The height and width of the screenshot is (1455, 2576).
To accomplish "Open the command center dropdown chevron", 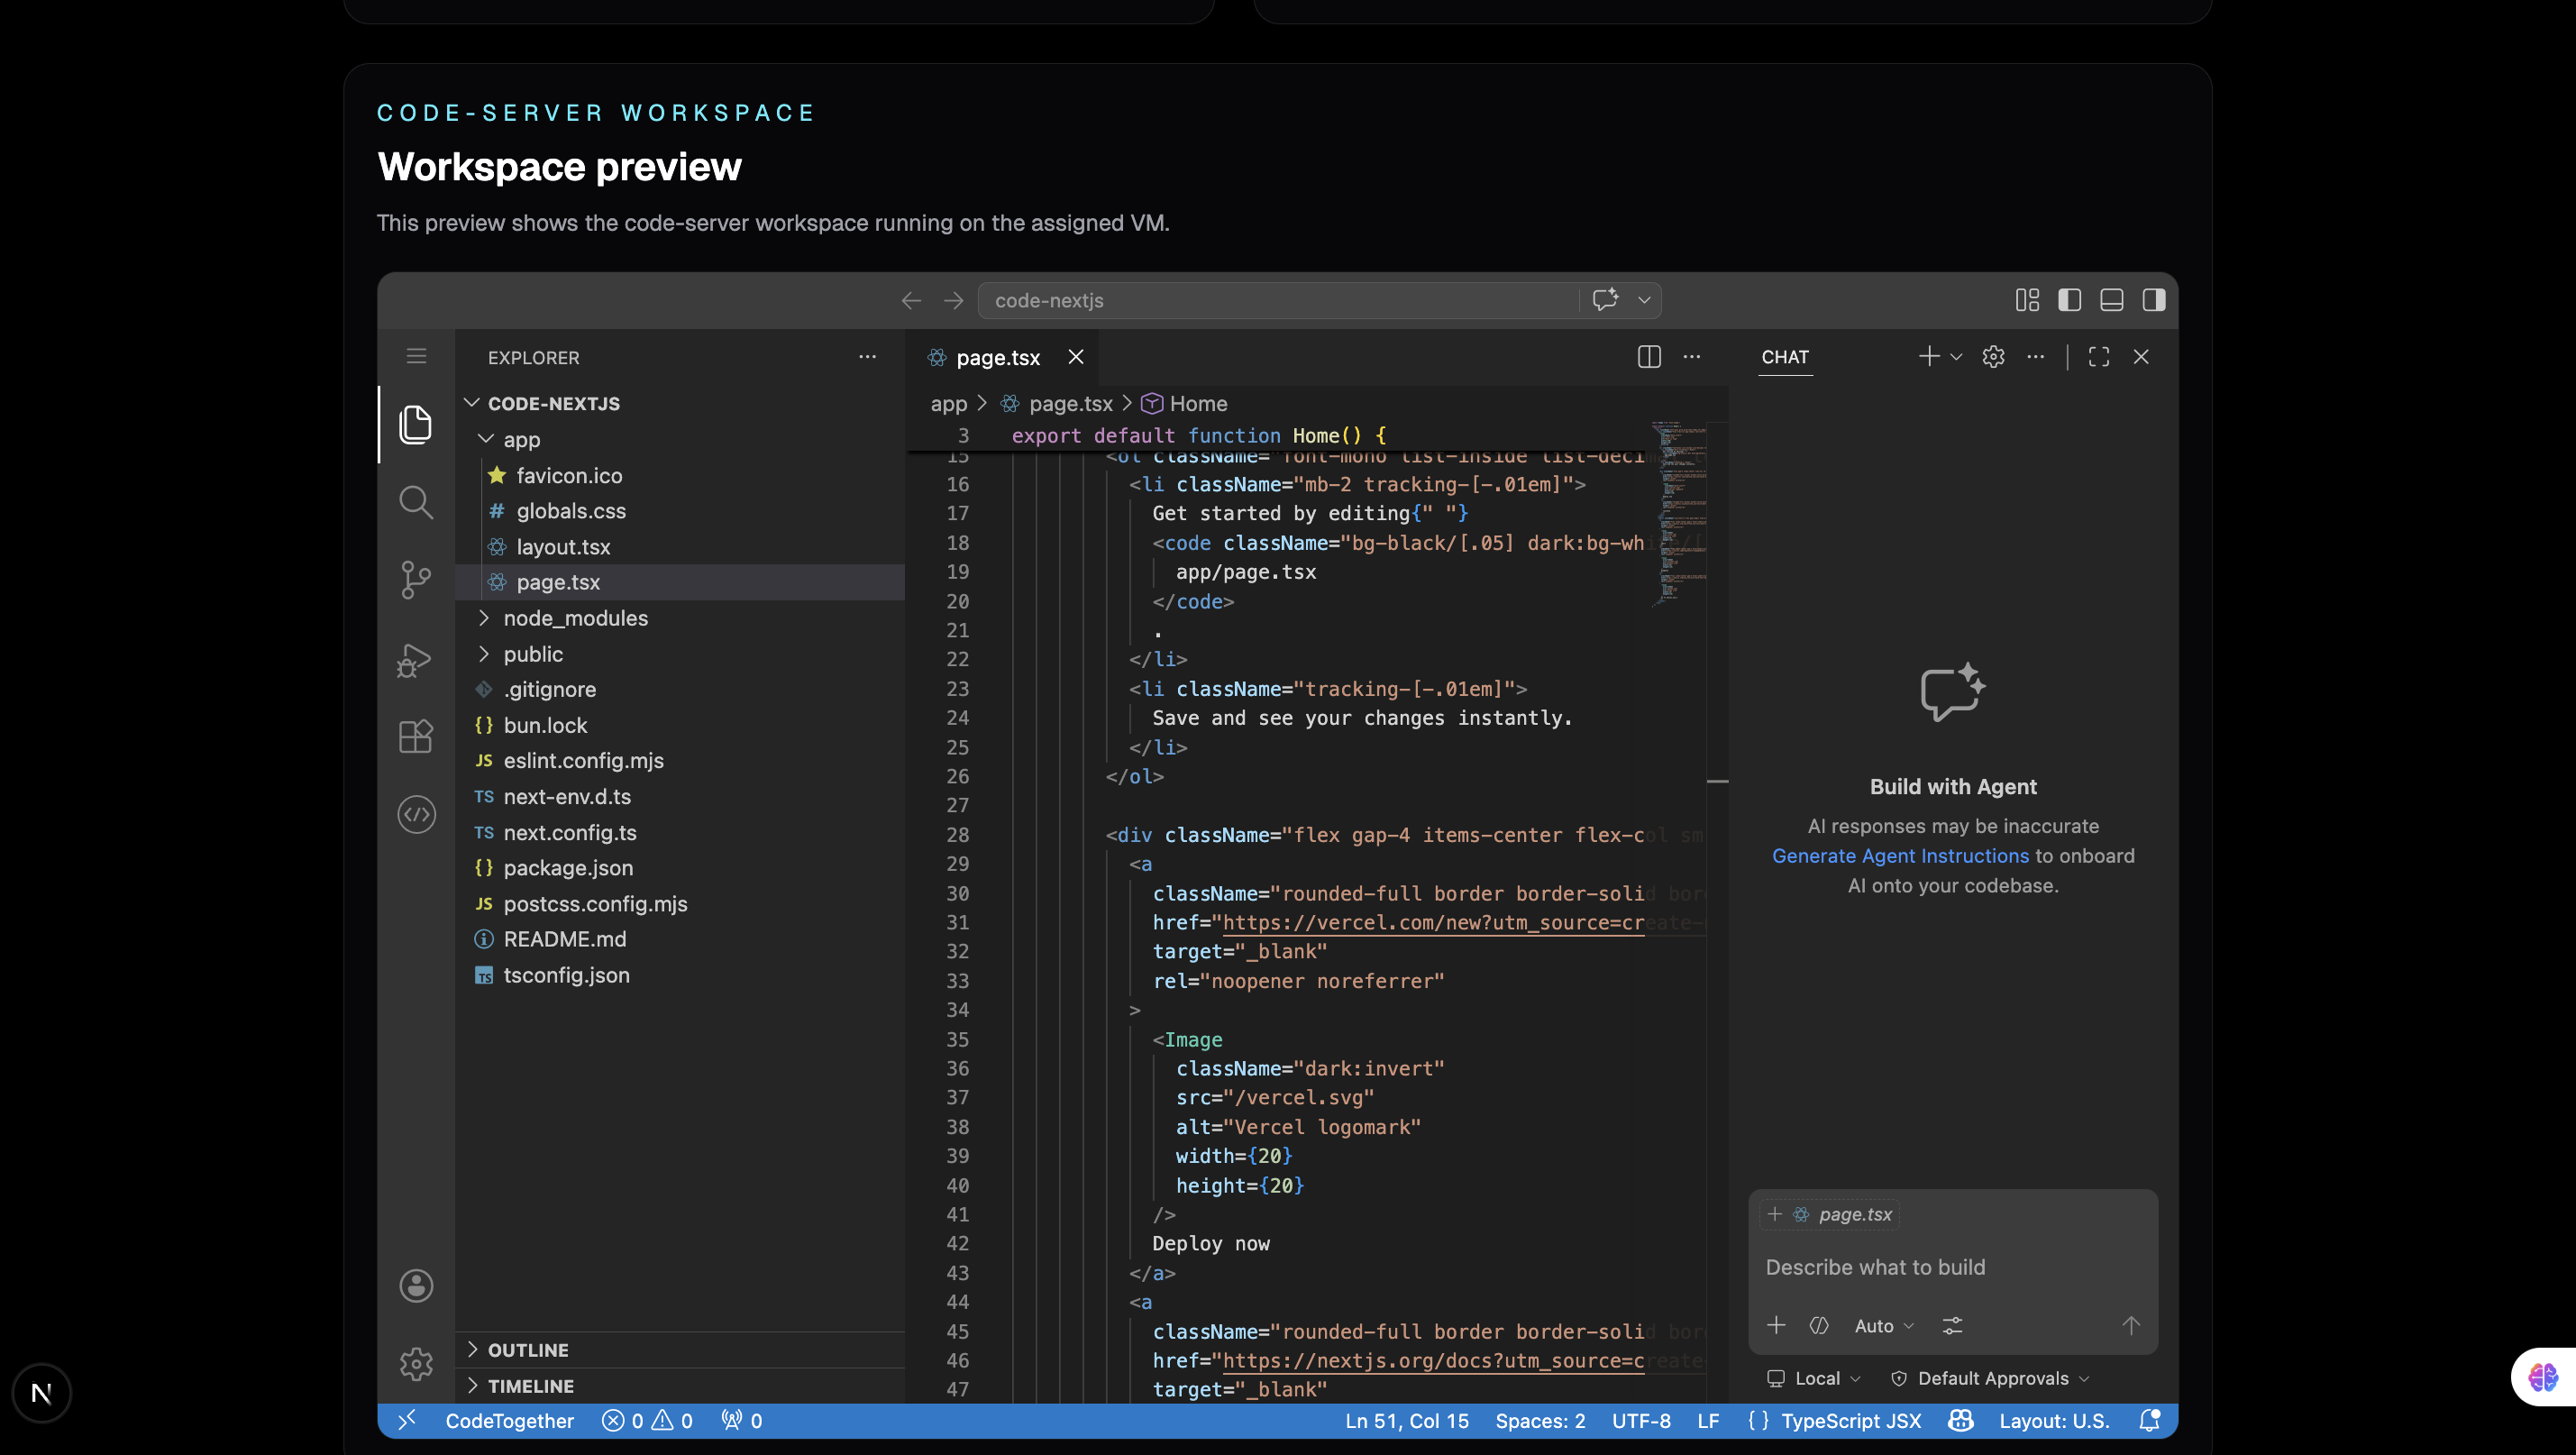I will tap(1644, 300).
